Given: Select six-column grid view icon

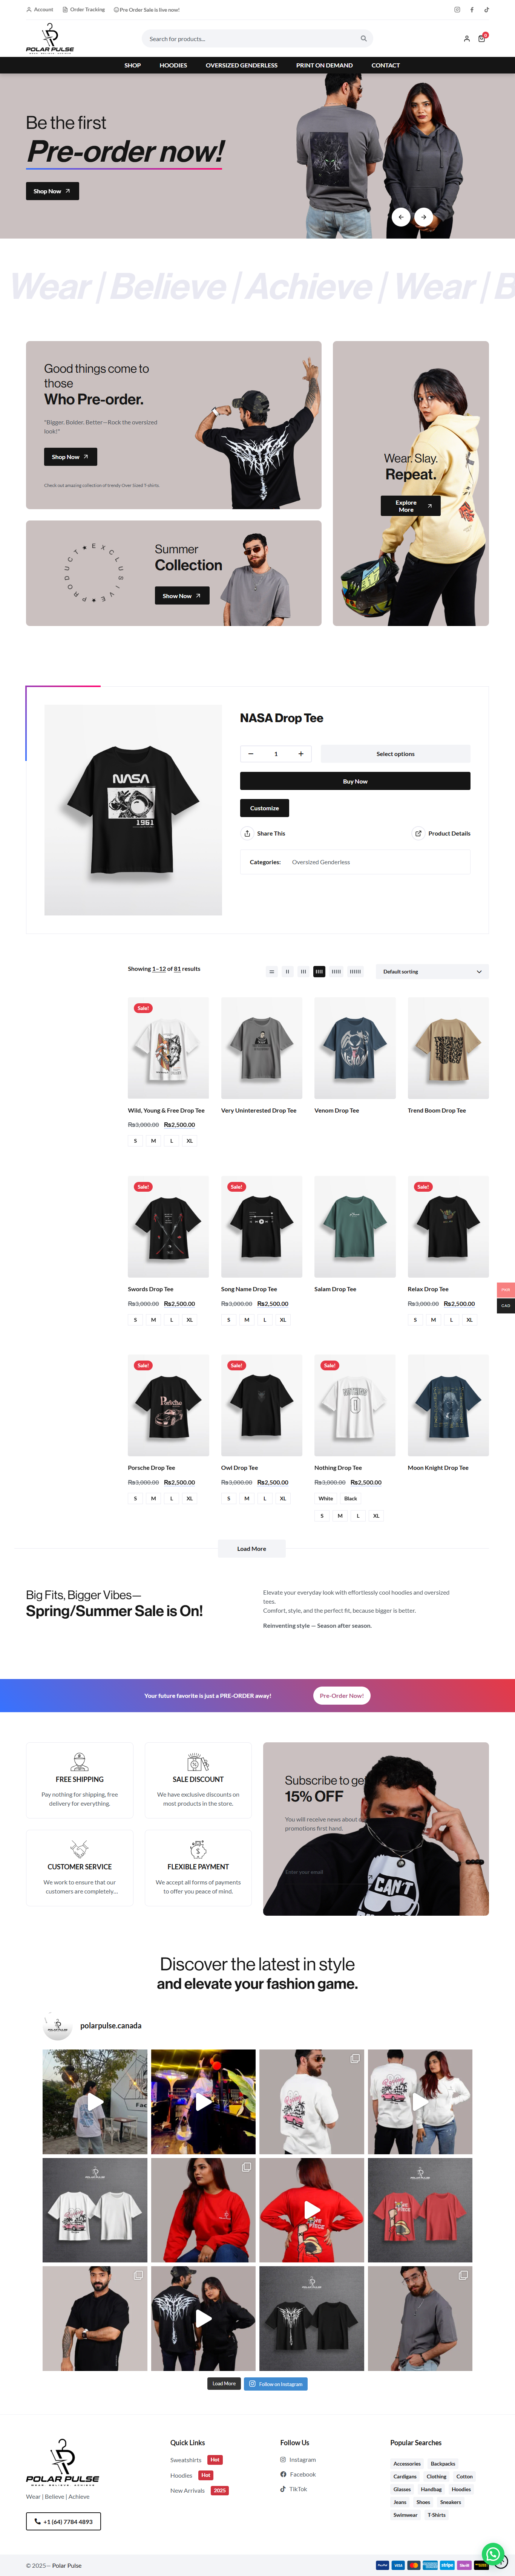Looking at the screenshot, I should tap(355, 971).
